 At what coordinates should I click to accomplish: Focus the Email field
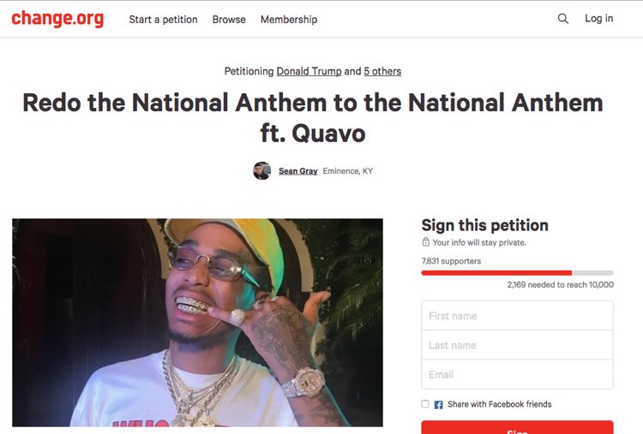517,374
